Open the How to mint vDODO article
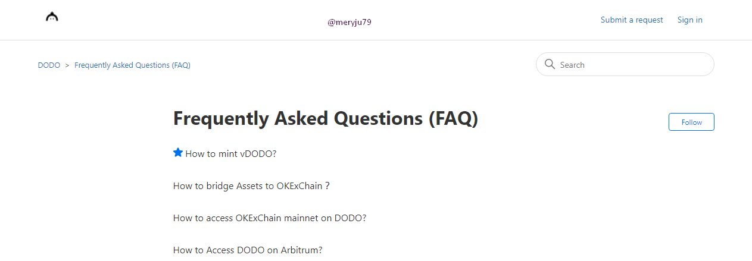Viewport: 752px width, 261px height. click(231, 154)
